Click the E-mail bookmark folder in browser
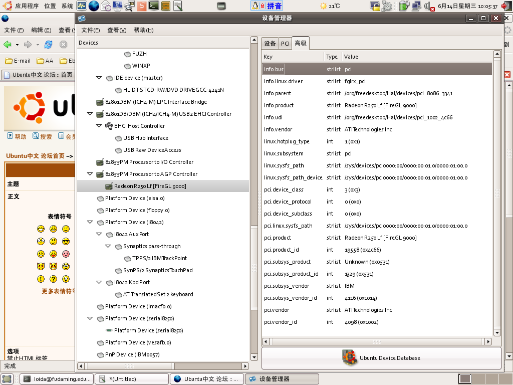 (18, 61)
